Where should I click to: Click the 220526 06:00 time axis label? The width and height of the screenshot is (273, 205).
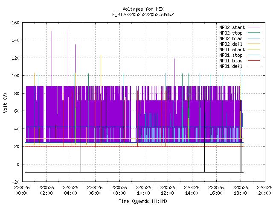(95, 190)
